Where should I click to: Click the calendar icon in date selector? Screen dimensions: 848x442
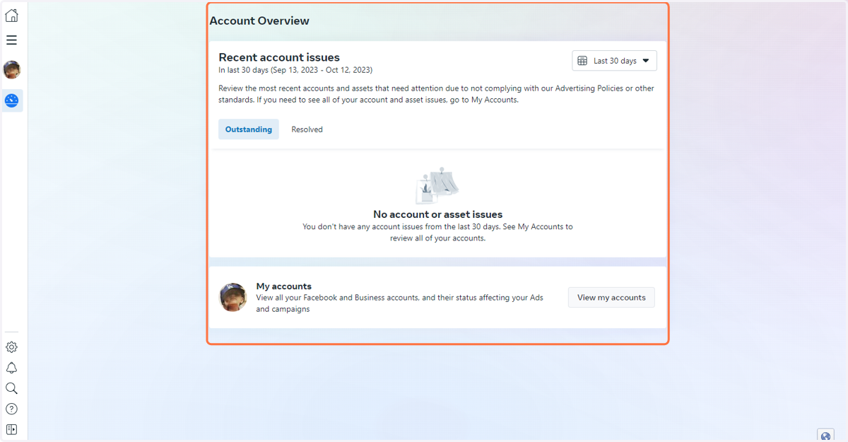pyautogui.click(x=582, y=61)
